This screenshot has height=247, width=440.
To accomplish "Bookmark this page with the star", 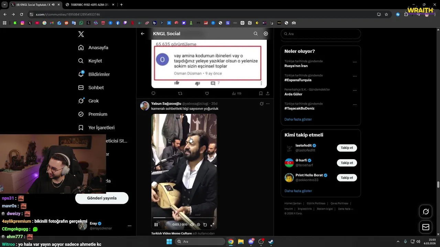I will point(386,14).
